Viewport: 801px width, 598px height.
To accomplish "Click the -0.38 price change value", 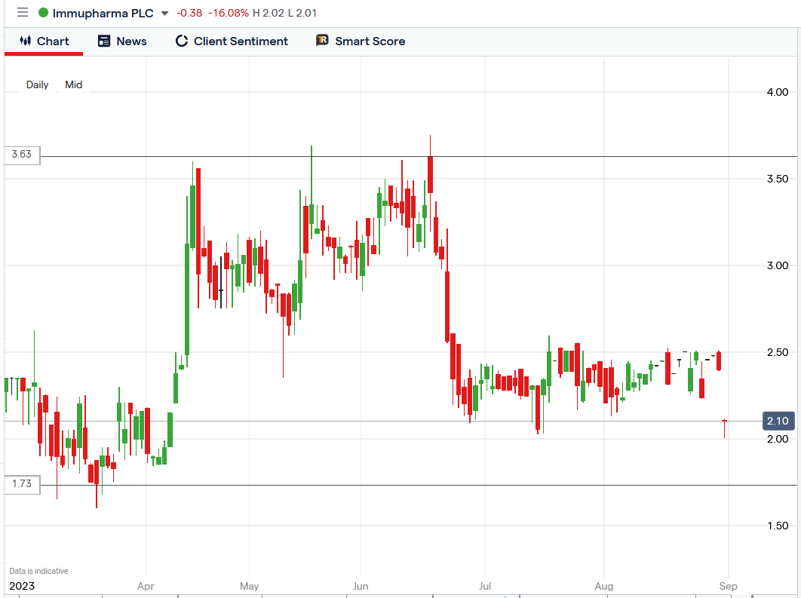I will click(189, 14).
